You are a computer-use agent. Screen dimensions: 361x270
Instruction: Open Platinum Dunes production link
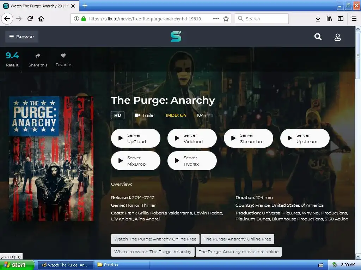click(252, 219)
